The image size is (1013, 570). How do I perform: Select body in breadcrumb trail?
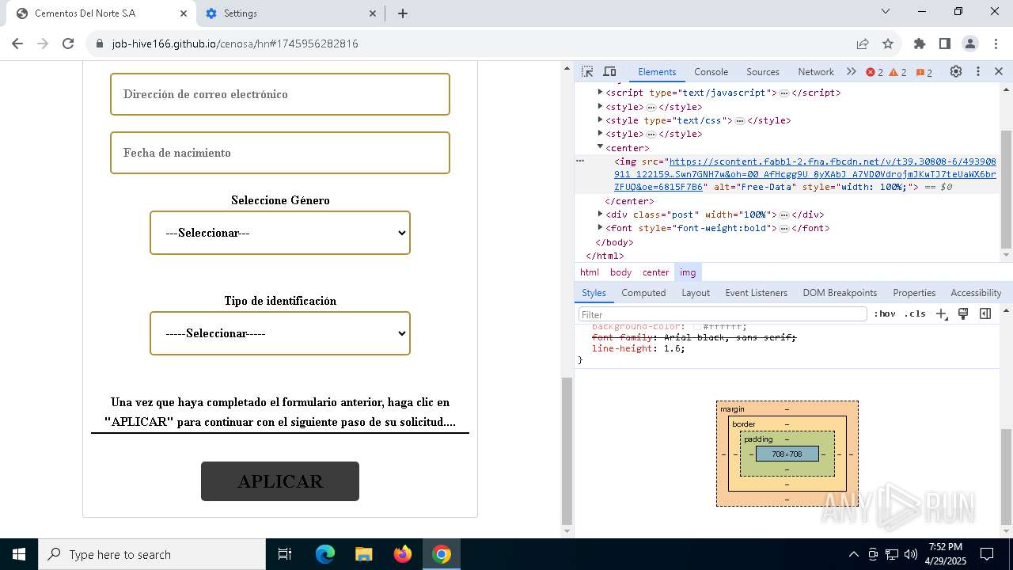click(620, 272)
